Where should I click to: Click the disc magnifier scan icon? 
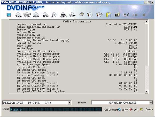coord(54,15)
